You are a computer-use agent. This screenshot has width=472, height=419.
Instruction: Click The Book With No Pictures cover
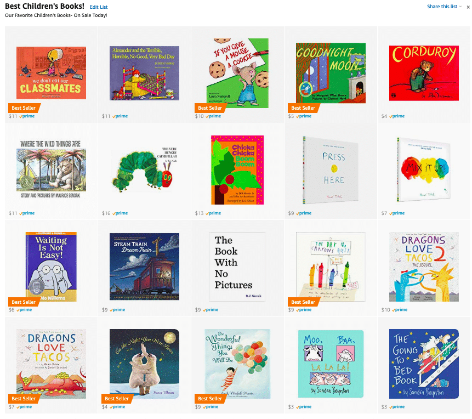237,267
